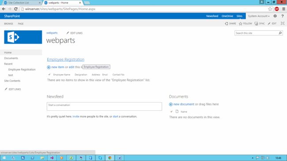Open Home in the left navigation
Viewport: 287px width, 161px height.
8,52
